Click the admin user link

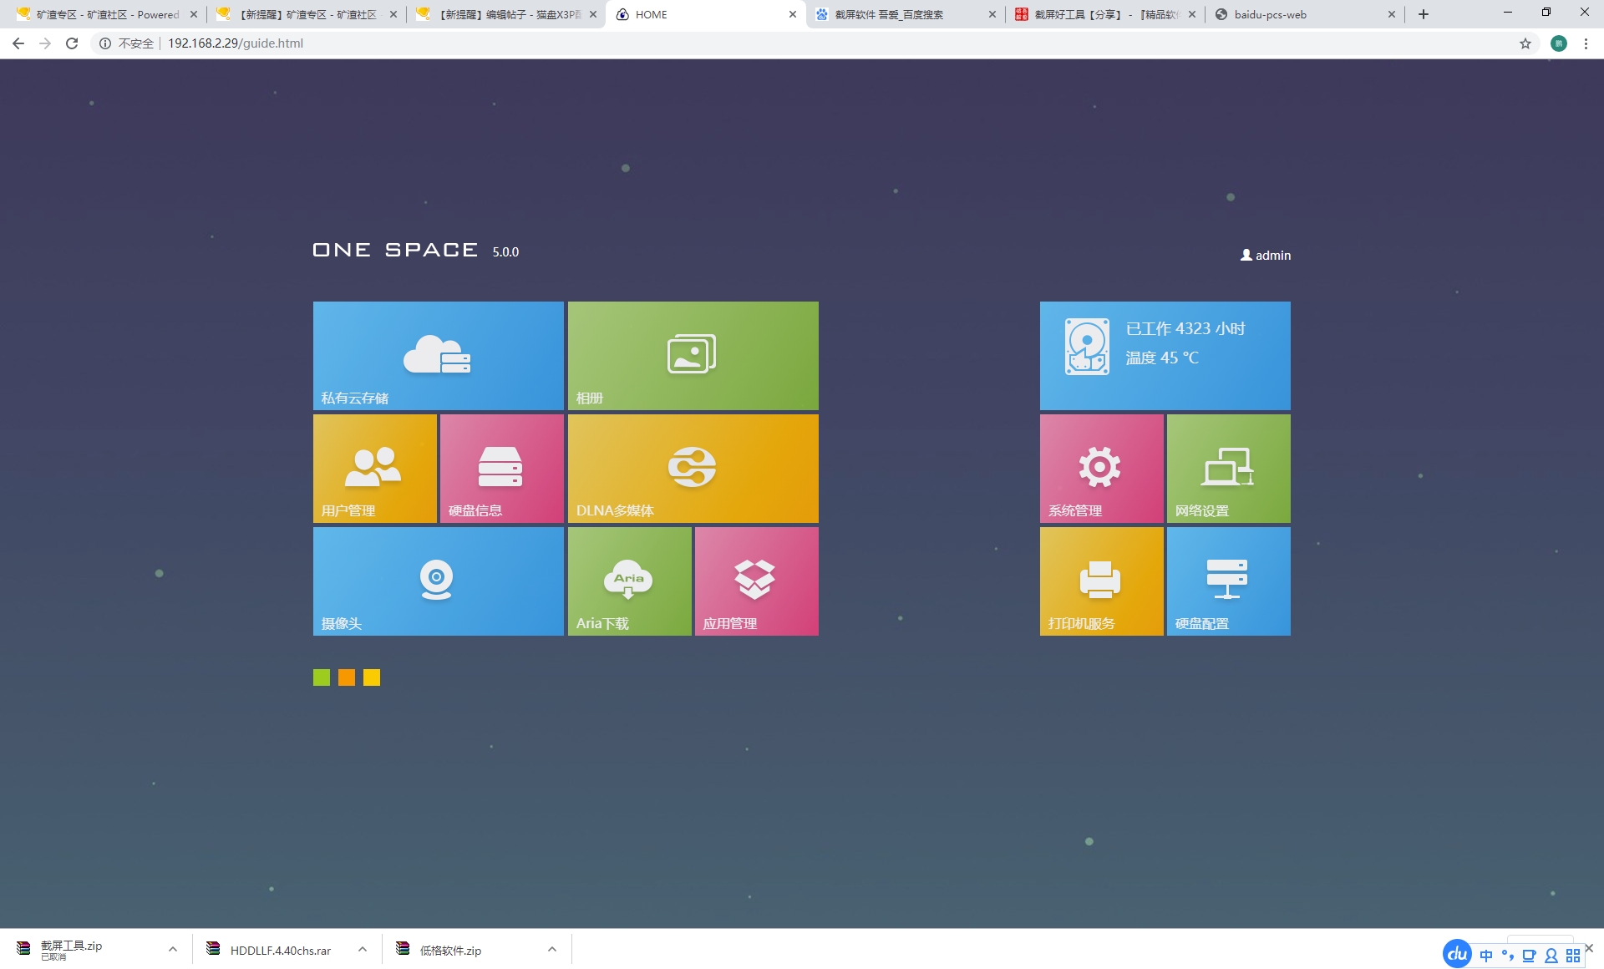coord(1266,255)
